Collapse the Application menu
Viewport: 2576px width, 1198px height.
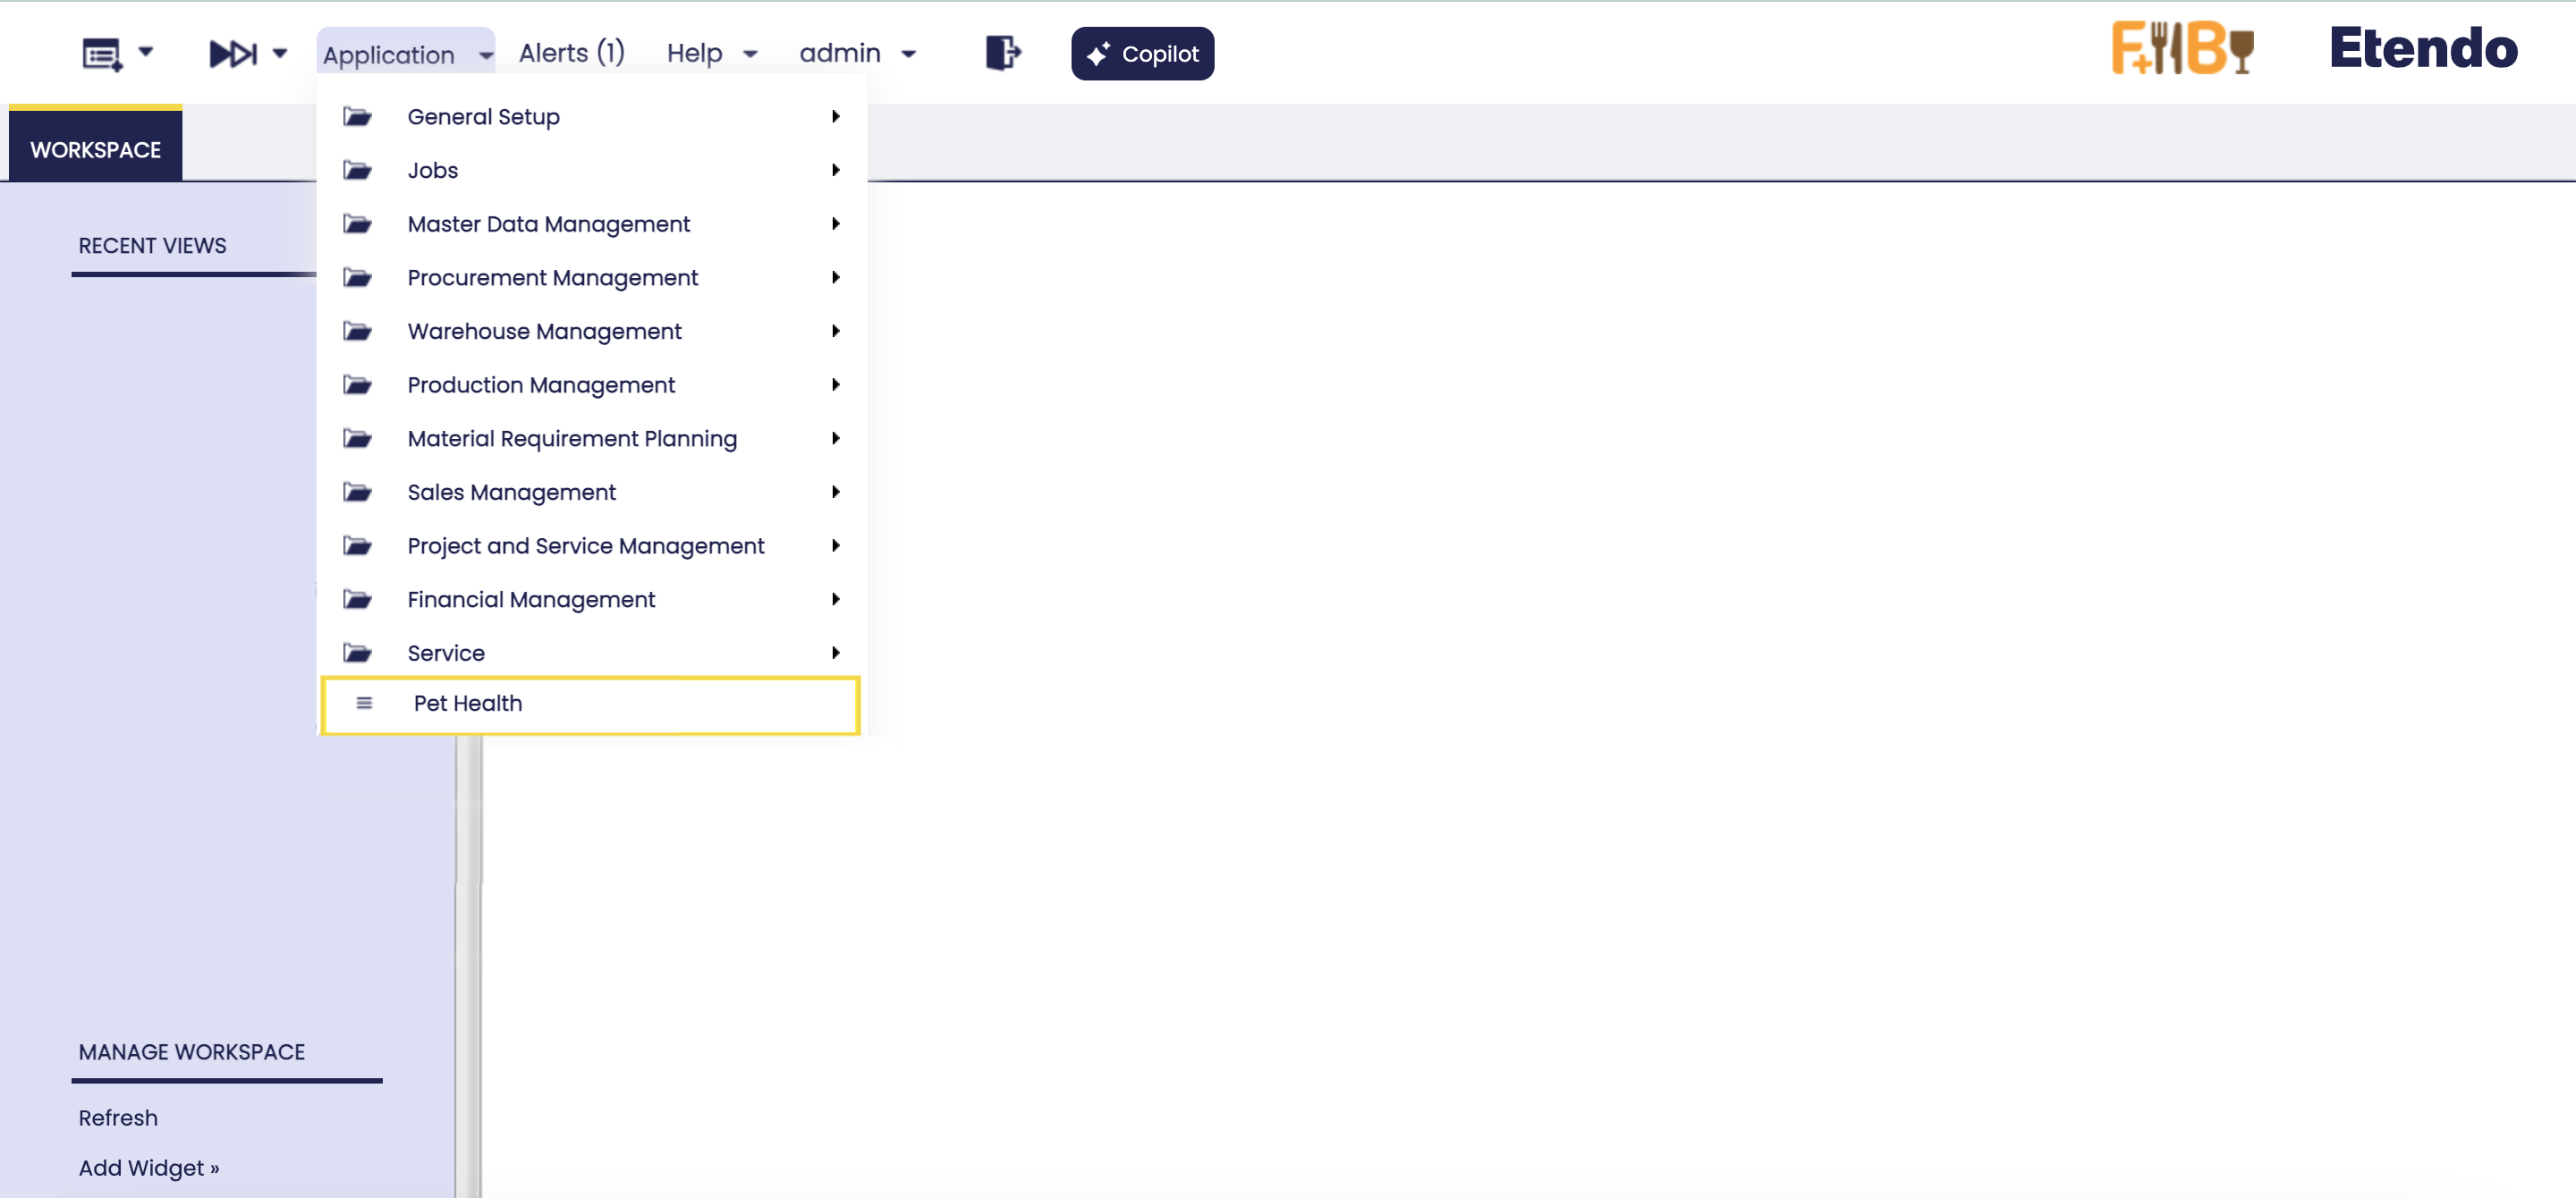pyautogui.click(x=406, y=54)
